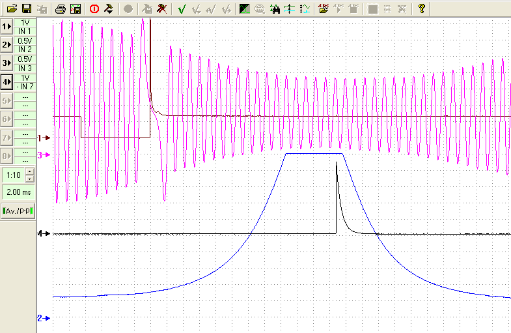
Task: Click channel 2 zero-level marker
Action: click(x=44, y=318)
